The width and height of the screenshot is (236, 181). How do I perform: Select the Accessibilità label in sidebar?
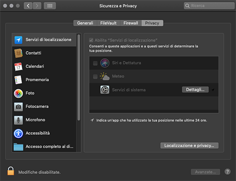click(38, 133)
